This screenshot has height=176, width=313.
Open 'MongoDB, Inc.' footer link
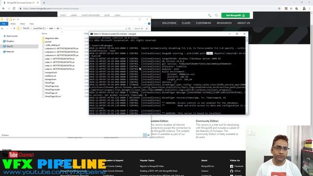pos(207,166)
